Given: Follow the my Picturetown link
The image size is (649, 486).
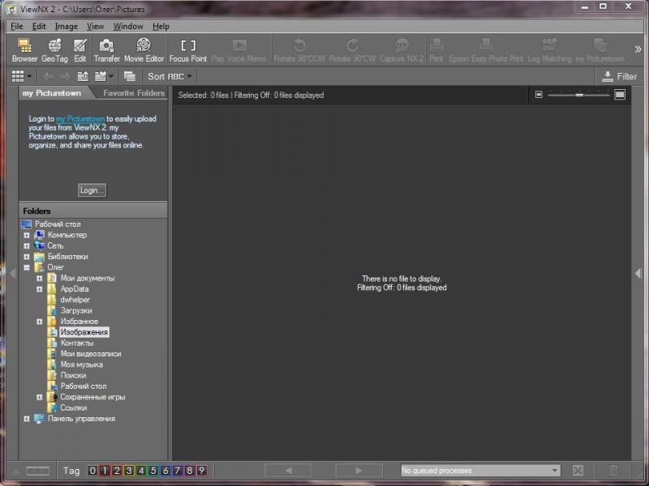Looking at the screenshot, I should pyautogui.click(x=80, y=119).
